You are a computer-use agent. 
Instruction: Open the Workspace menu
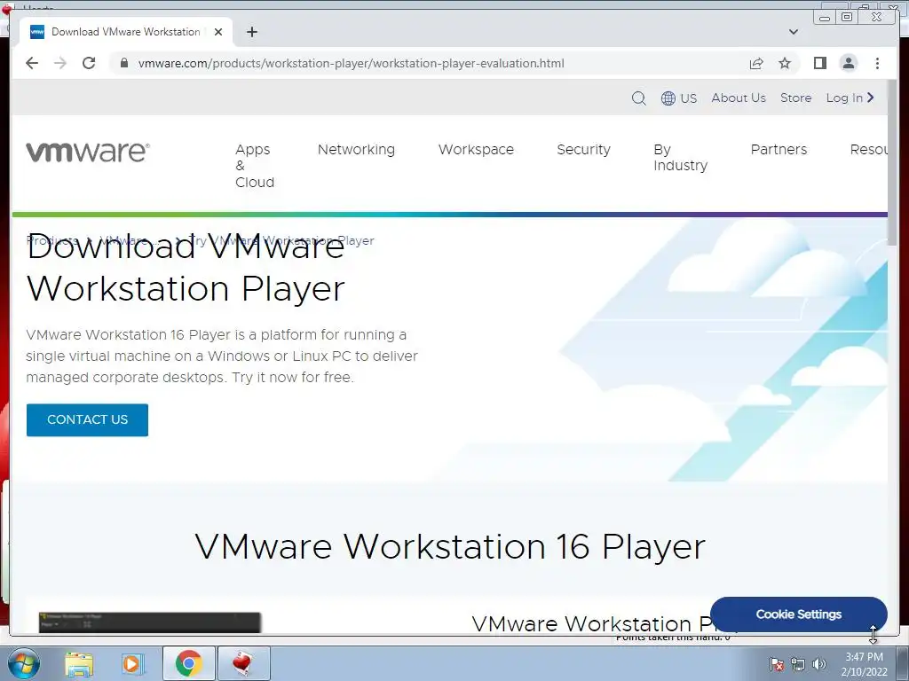click(x=476, y=149)
